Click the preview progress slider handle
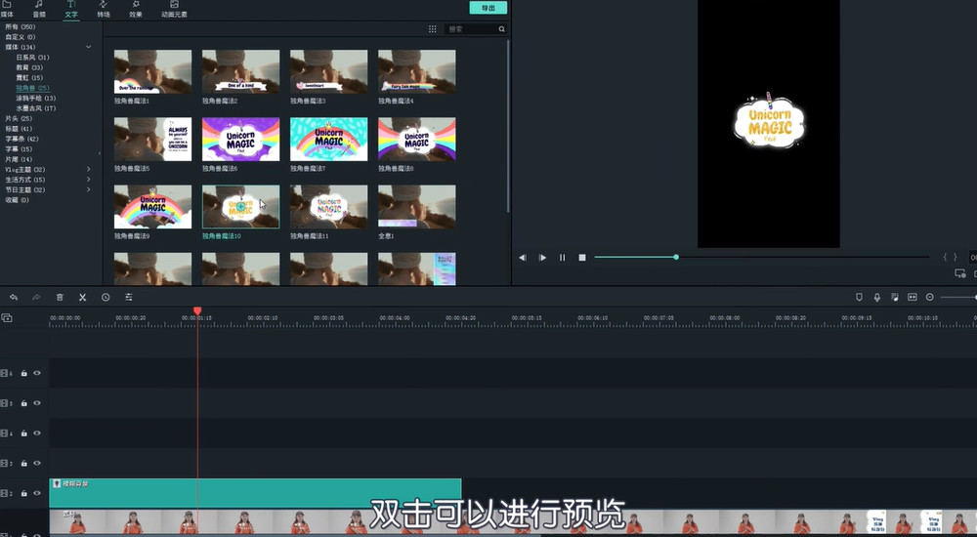 676,258
